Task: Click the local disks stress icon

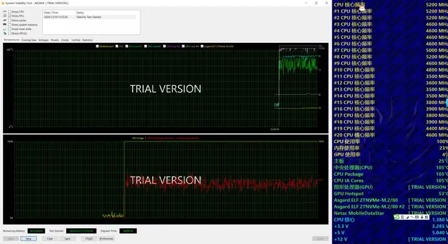Action: 4,29
